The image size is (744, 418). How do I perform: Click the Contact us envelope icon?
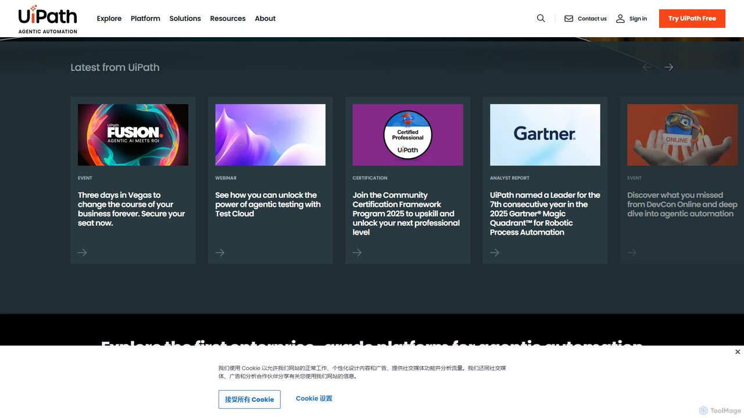tap(569, 19)
